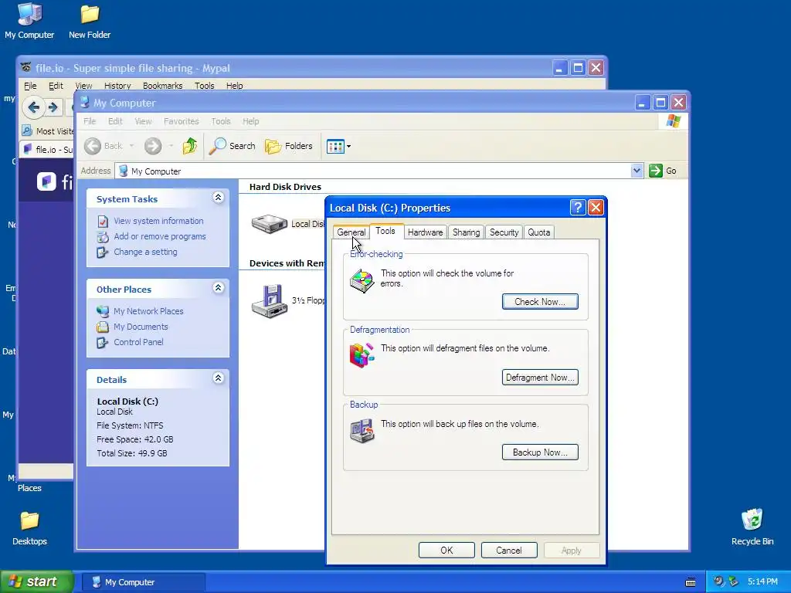Switch to the Hardware tab
The height and width of the screenshot is (593, 791).
[426, 232]
